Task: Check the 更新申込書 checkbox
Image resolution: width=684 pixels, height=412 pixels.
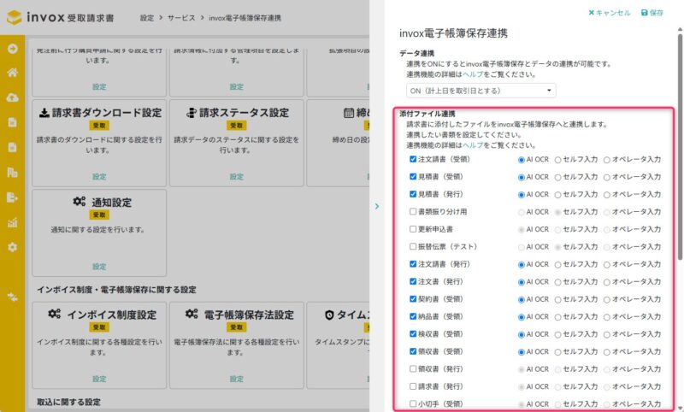Action: (x=413, y=229)
